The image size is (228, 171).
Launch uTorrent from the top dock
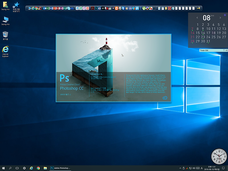(x=144, y=8)
